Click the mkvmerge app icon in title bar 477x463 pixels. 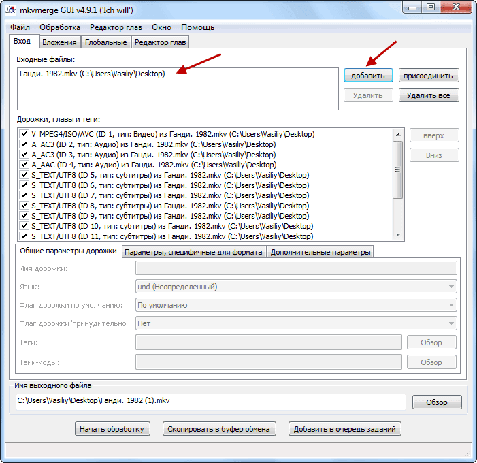[x=11, y=10]
